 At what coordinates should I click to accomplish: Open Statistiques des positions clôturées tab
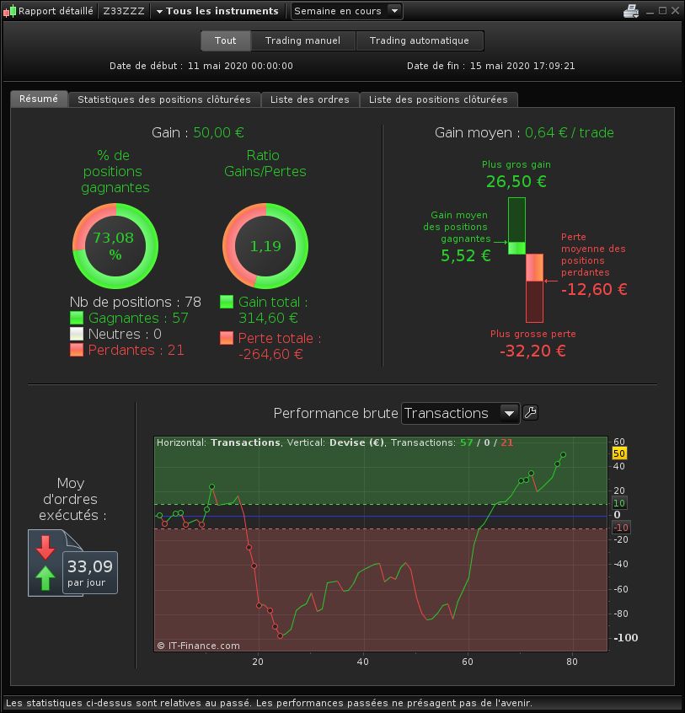click(164, 99)
